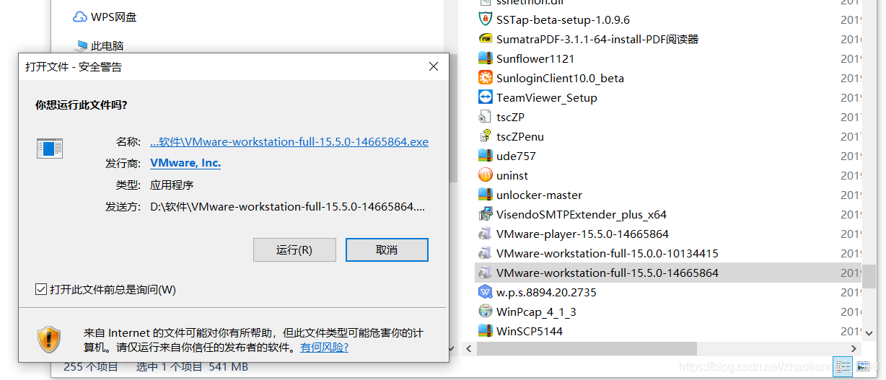Click the yellow security shield icon
The image size is (886, 380).
[50, 337]
